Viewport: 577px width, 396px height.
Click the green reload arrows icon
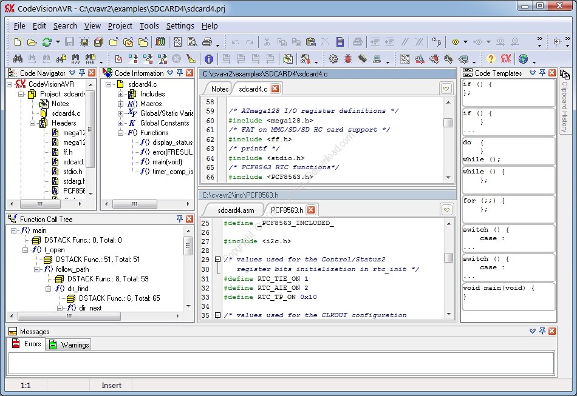pos(47,42)
